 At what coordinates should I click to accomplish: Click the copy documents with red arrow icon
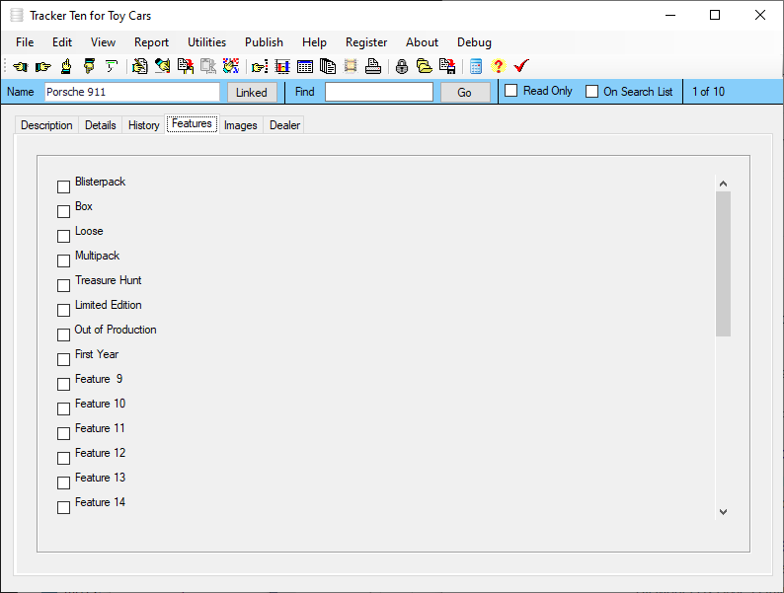pyautogui.click(x=186, y=66)
